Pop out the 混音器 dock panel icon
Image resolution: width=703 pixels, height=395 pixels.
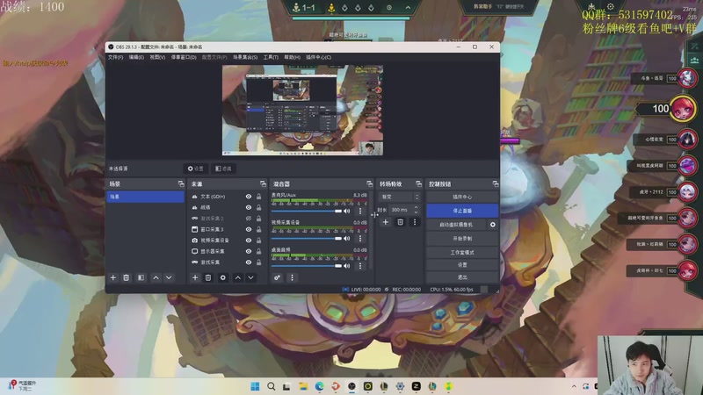pyautogui.click(x=369, y=184)
